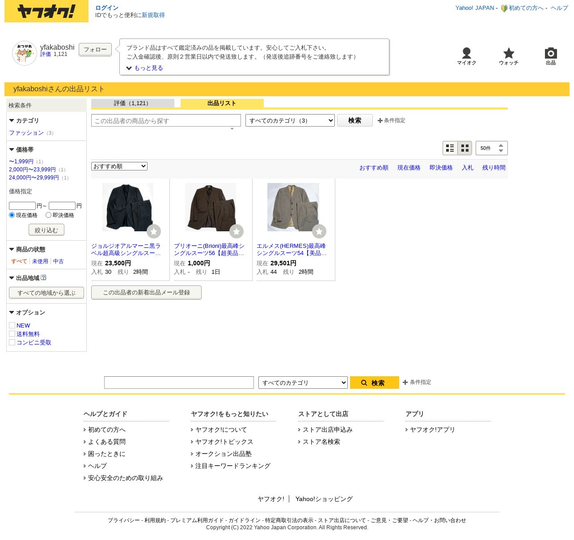Open the ファッション category link

(x=26, y=133)
